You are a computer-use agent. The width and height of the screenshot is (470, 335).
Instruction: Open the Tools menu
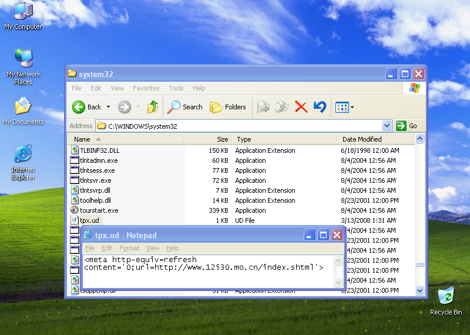tap(176, 88)
